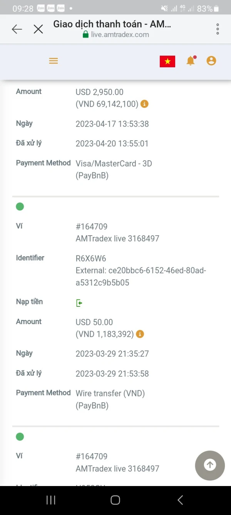Tap the live.amtradex.com address bar
This screenshot has height=515, width=231.
pyautogui.click(x=120, y=35)
